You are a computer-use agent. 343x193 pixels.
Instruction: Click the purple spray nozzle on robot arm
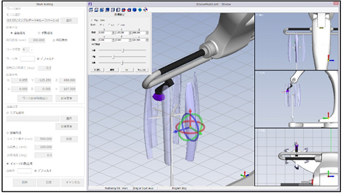pyautogui.click(x=159, y=96)
